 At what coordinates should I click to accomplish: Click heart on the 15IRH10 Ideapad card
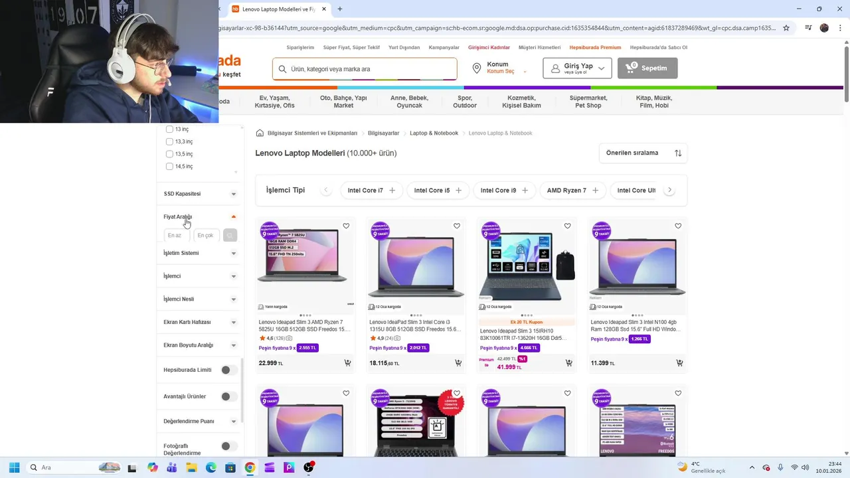tap(568, 226)
